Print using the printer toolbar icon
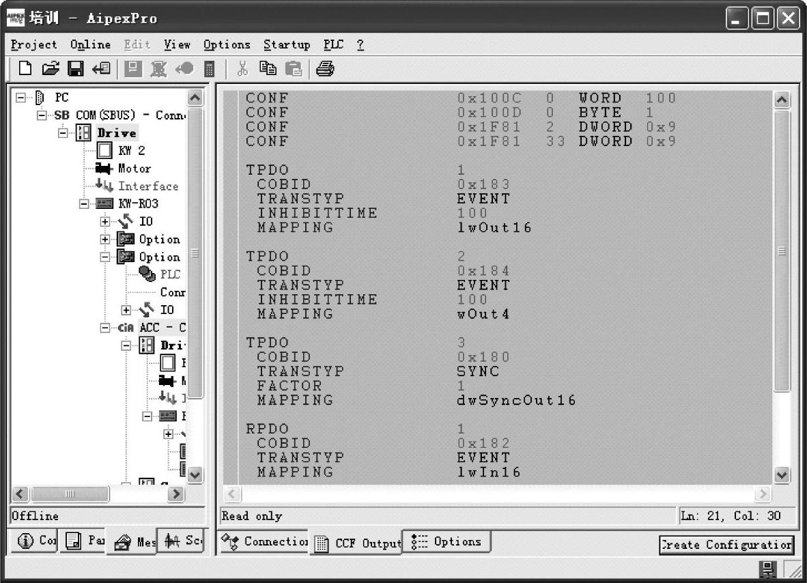The height and width of the screenshot is (583, 807). click(325, 68)
